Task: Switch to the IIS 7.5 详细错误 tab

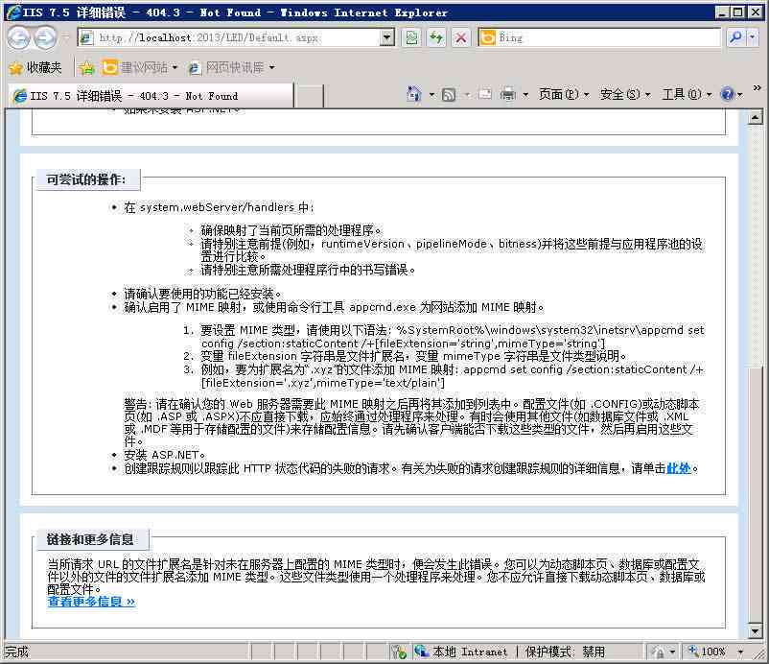Action: click(x=151, y=96)
